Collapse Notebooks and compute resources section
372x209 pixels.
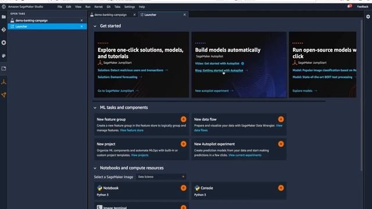tap(95, 168)
